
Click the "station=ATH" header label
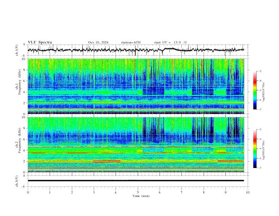[x=131, y=42]
